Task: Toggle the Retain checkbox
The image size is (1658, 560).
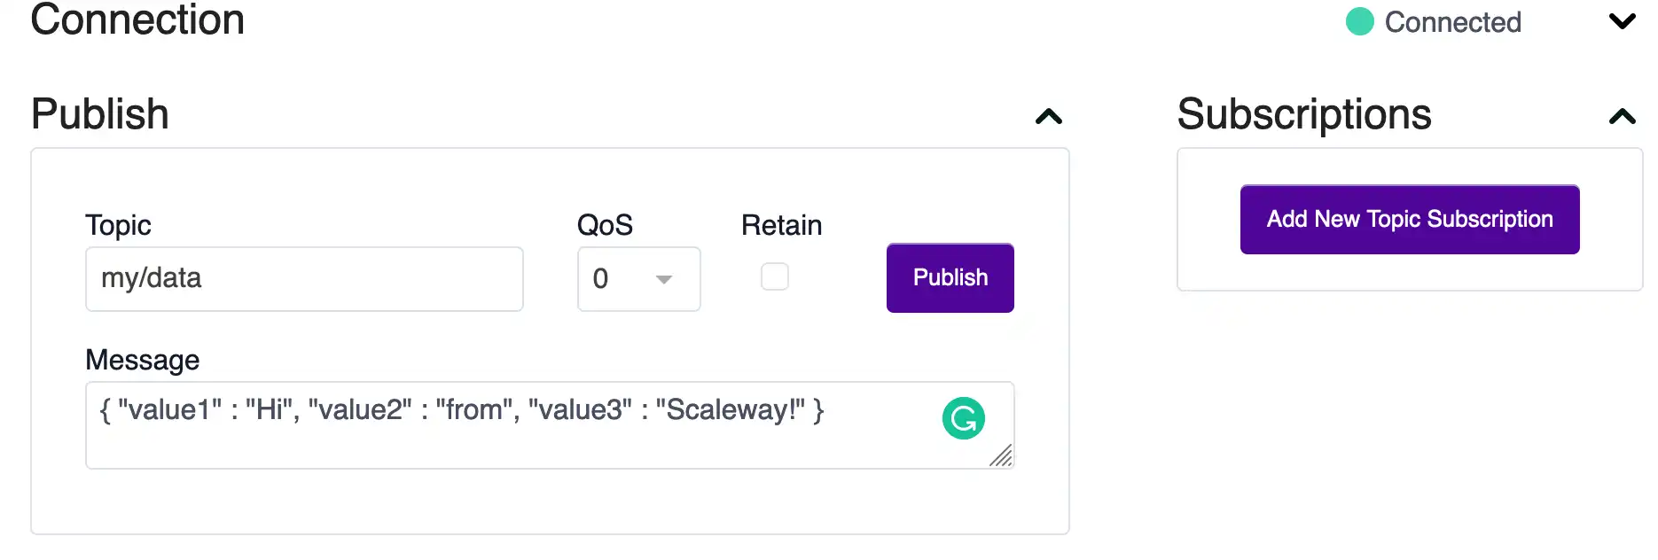Action: point(775,276)
